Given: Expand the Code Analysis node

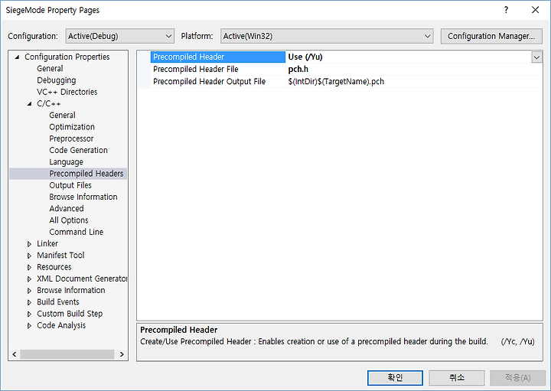Looking at the screenshot, I should click(30, 326).
